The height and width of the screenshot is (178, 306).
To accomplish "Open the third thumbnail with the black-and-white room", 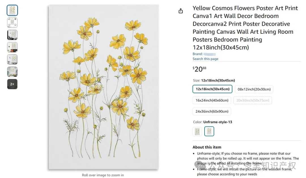I will 12,35.
